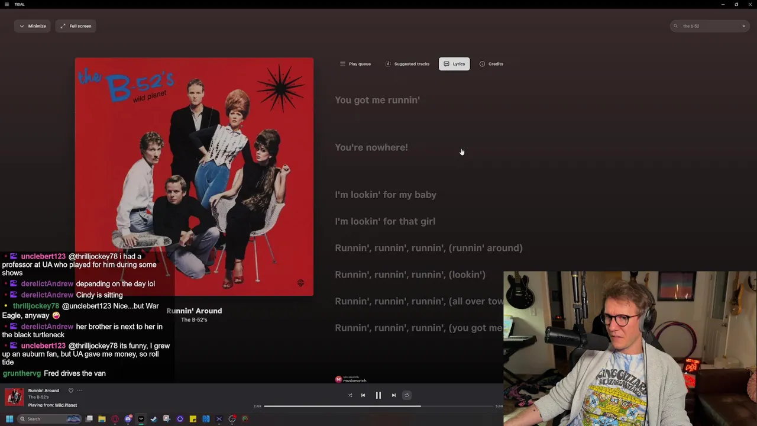Click The B-52's artist name in player bar
The image size is (757, 426).
coord(38,397)
